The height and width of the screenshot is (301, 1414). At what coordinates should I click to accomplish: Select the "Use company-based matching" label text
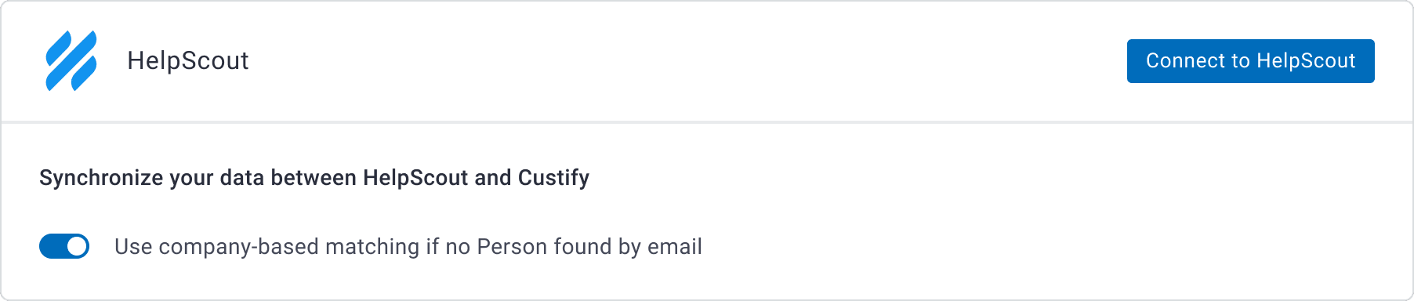coord(408,247)
